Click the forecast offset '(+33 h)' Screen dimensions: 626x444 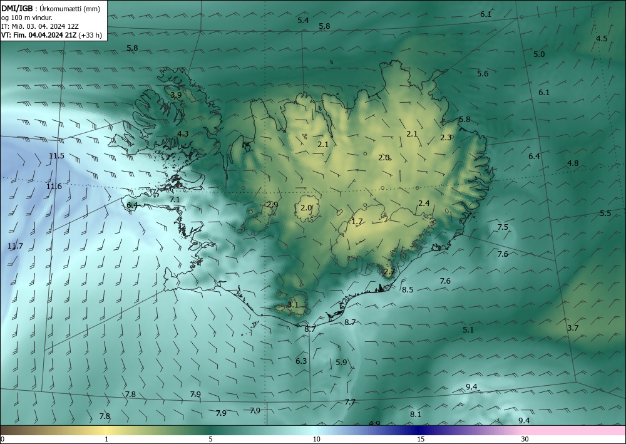pos(90,35)
